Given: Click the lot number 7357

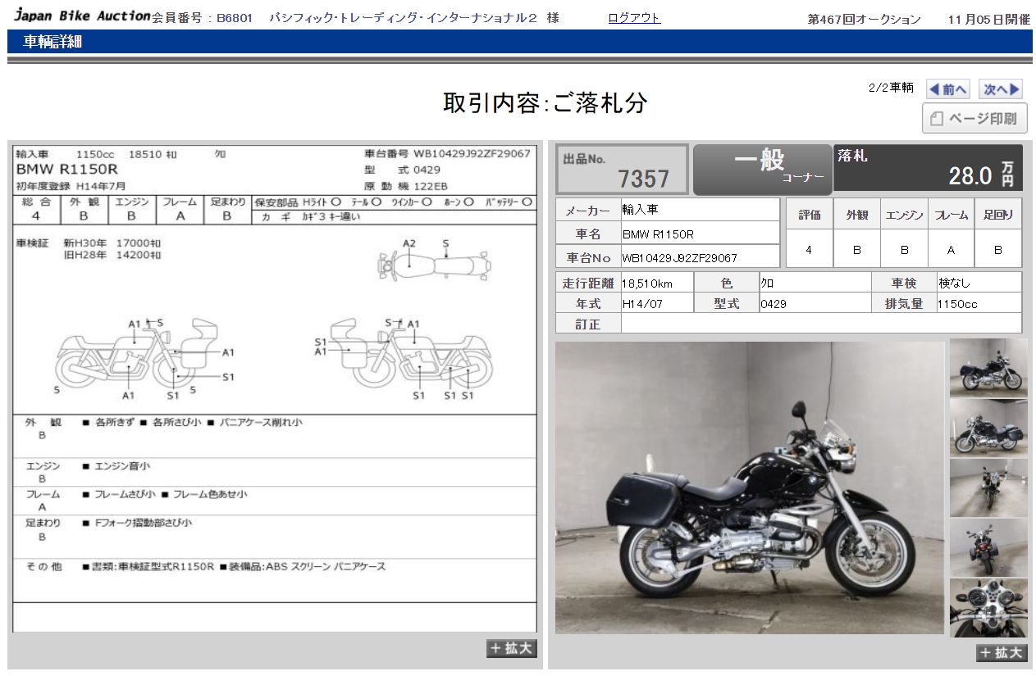Looking at the screenshot, I should [644, 178].
